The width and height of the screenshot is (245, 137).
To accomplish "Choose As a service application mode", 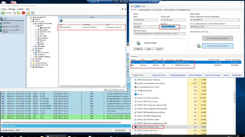I will [x=217, y=46].
